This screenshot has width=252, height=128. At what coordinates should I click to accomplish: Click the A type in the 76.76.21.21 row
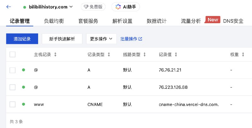tap(89, 70)
